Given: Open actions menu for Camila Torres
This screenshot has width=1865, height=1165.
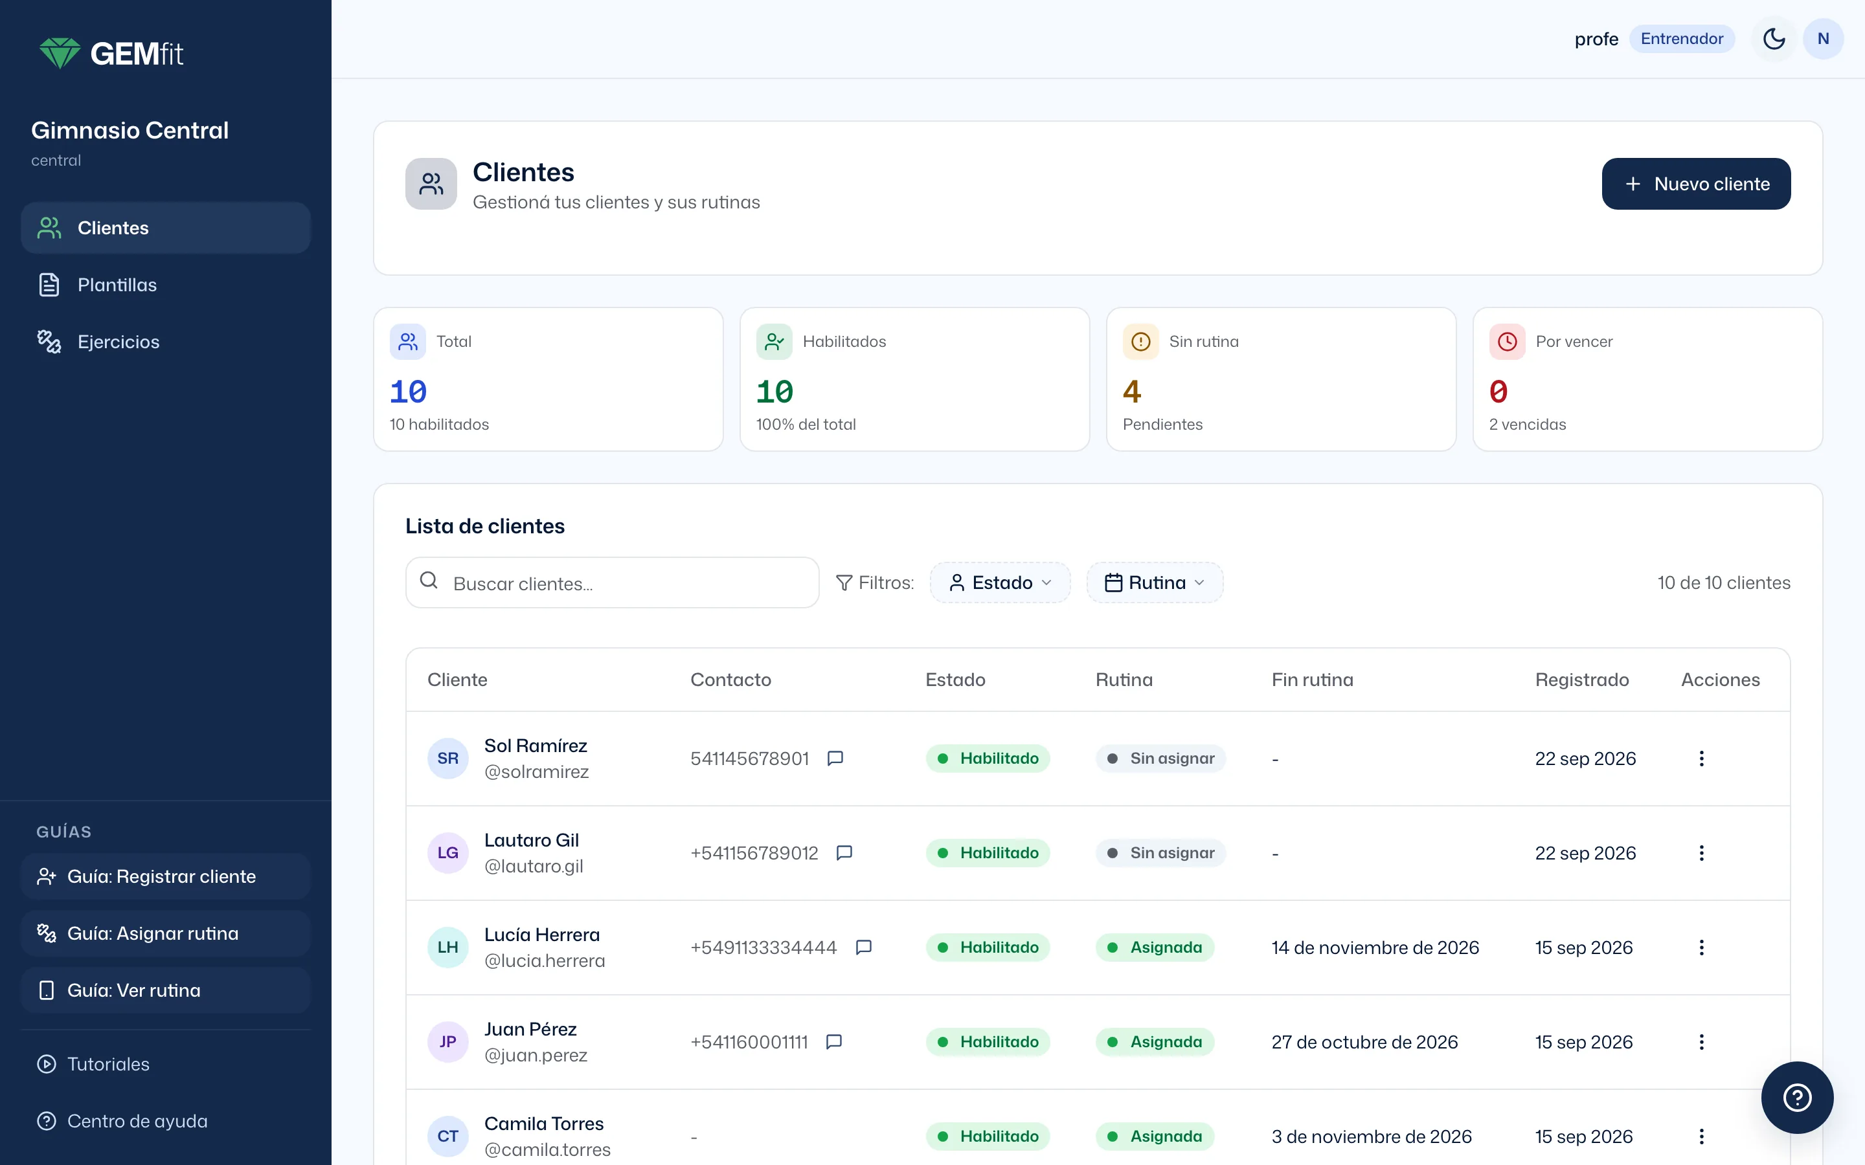Looking at the screenshot, I should (x=1701, y=1136).
